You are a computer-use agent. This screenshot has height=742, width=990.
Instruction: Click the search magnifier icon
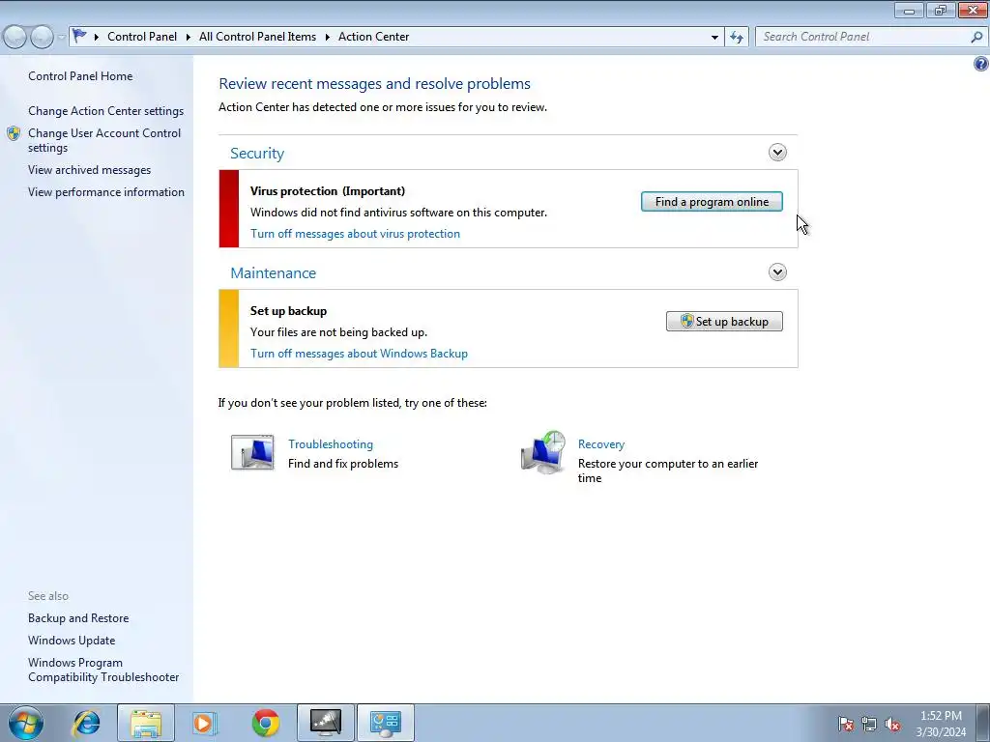tap(976, 37)
